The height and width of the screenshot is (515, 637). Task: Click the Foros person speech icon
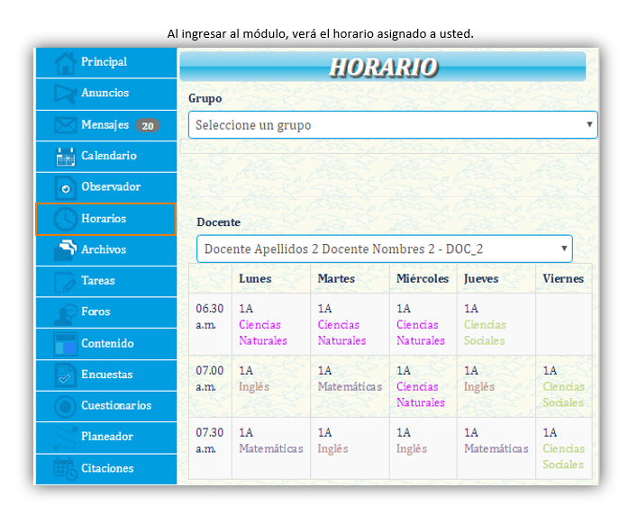[65, 315]
